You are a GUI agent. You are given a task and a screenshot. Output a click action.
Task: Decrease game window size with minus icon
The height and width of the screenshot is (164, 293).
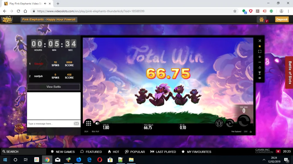(x=260, y=62)
